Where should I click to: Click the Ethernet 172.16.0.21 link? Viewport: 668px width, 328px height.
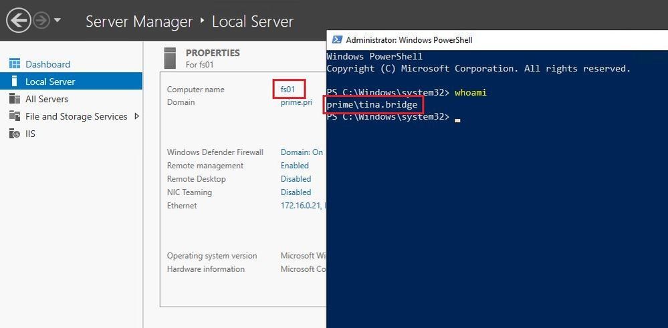(x=303, y=206)
